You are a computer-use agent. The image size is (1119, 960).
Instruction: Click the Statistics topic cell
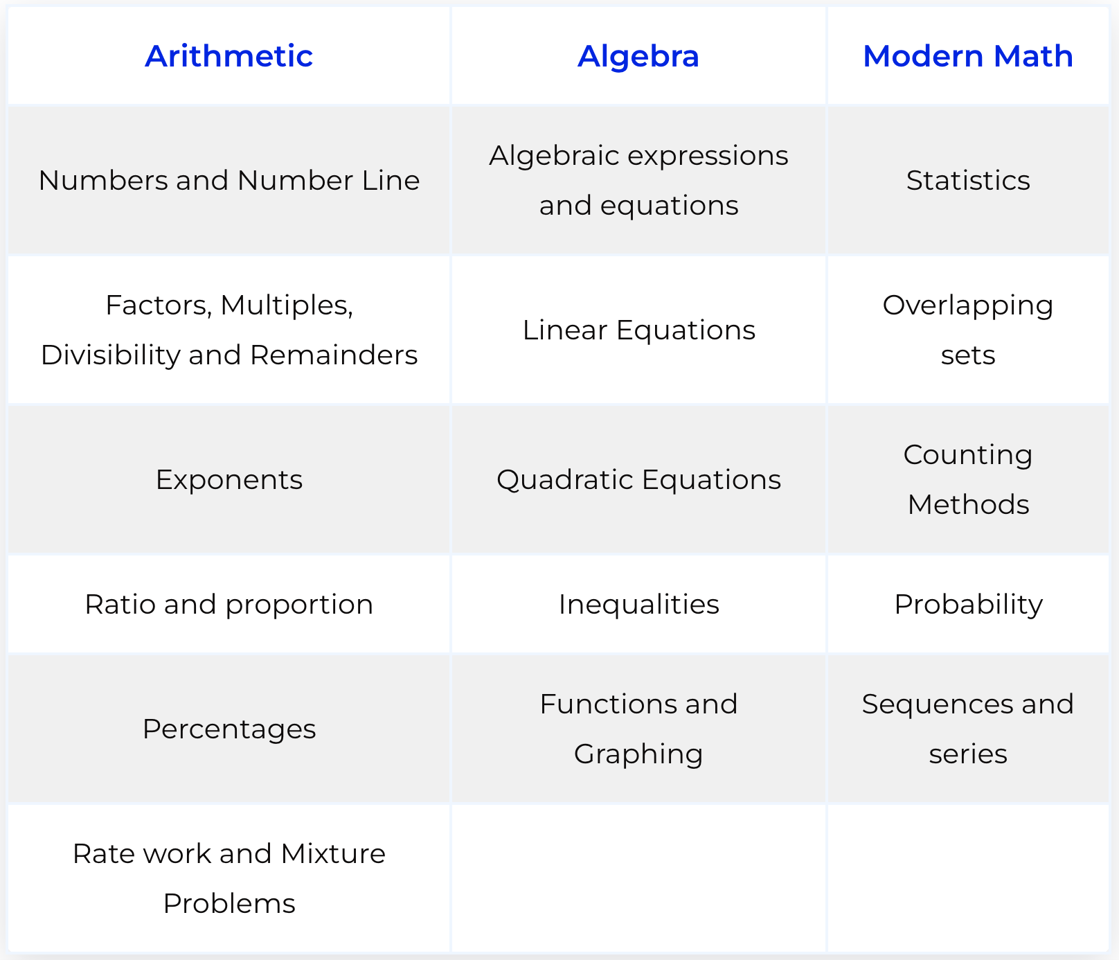point(967,180)
